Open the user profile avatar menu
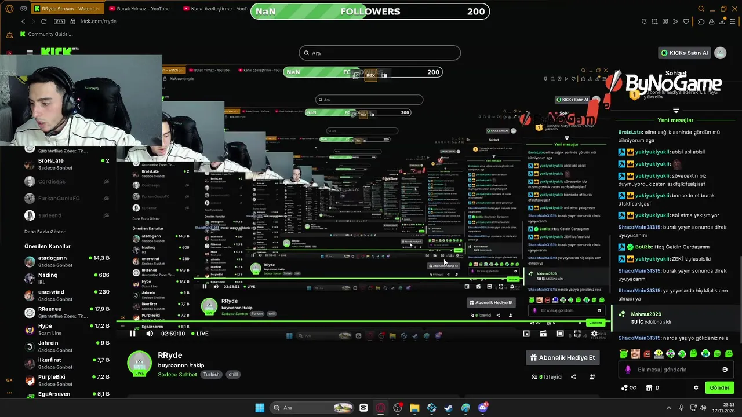The width and height of the screenshot is (742, 417). [x=720, y=53]
